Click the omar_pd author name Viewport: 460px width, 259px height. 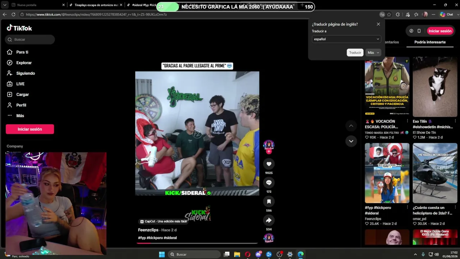coord(419,219)
